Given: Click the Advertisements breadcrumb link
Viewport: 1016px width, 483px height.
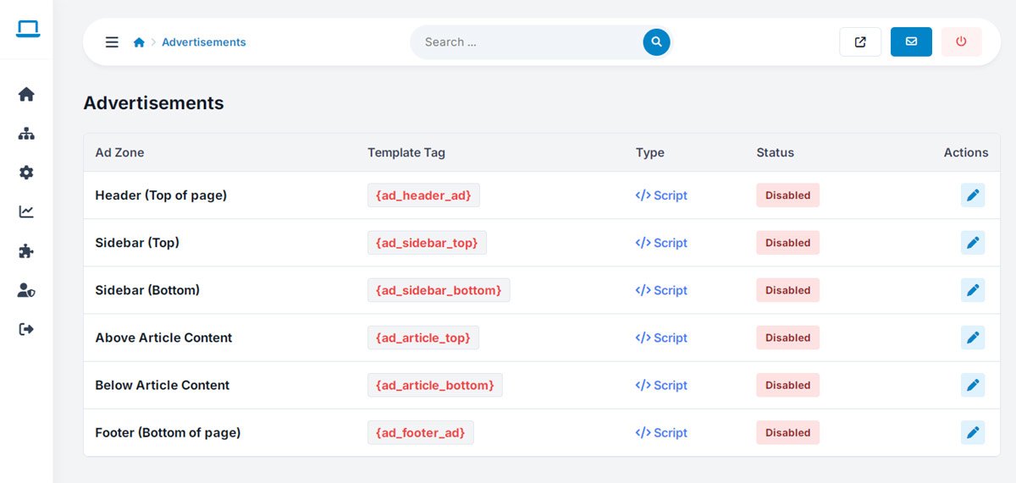Looking at the screenshot, I should pos(204,42).
